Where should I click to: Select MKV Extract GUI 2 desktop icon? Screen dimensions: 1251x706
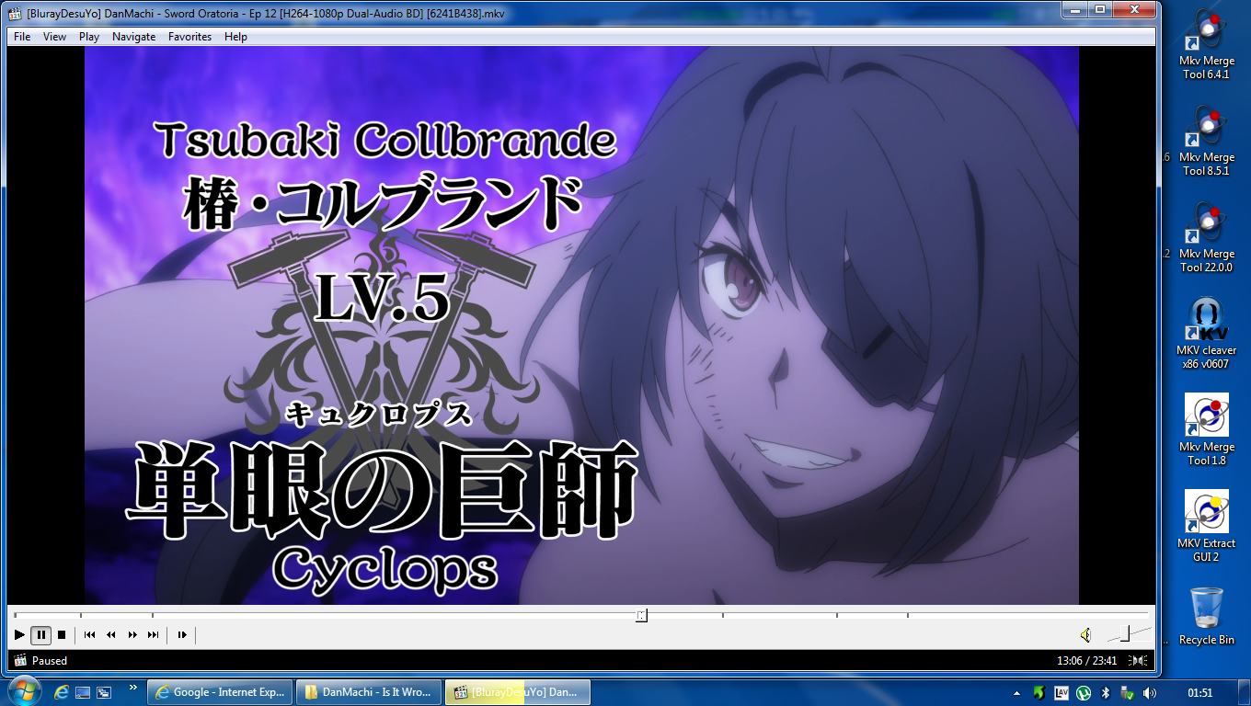coord(1206,527)
